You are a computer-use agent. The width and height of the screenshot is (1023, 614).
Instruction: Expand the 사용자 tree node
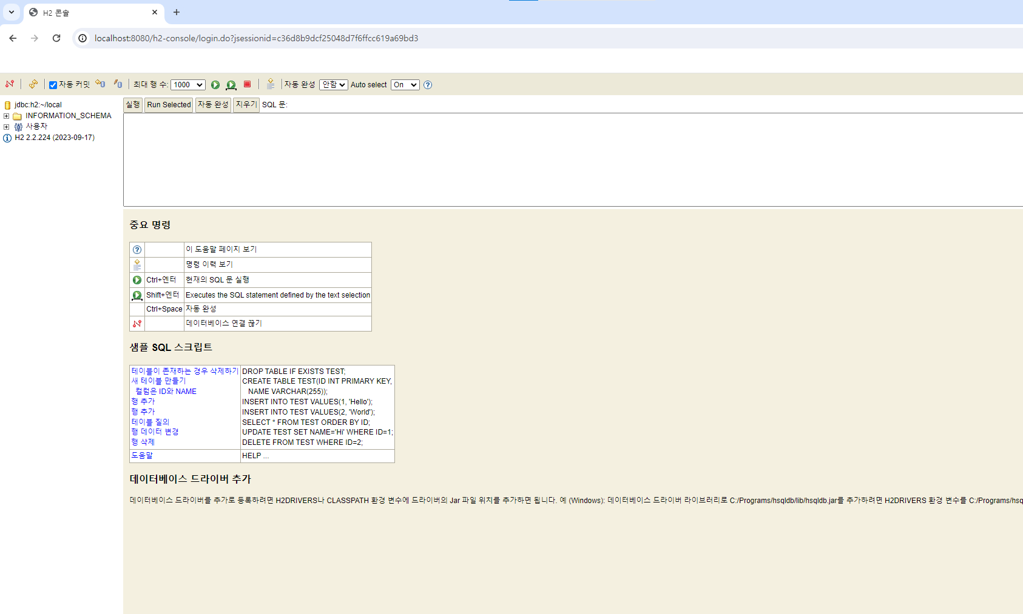click(6, 127)
